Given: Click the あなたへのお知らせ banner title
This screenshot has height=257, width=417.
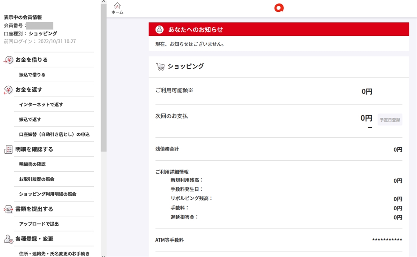Looking at the screenshot, I should [195, 29].
